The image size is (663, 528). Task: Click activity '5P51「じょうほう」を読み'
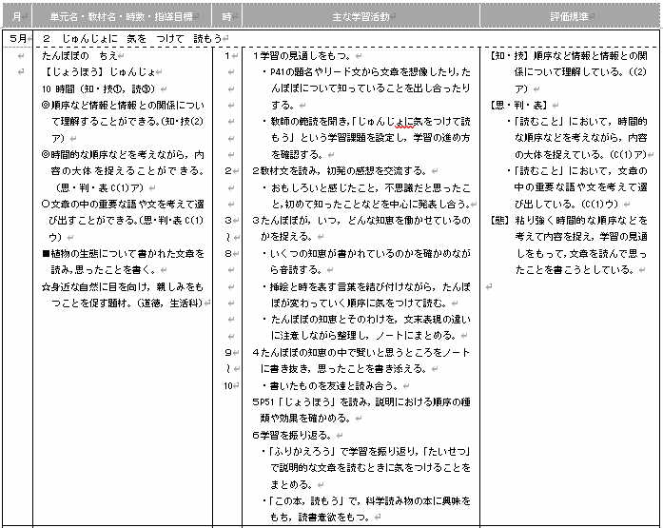click(x=361, y=401)
